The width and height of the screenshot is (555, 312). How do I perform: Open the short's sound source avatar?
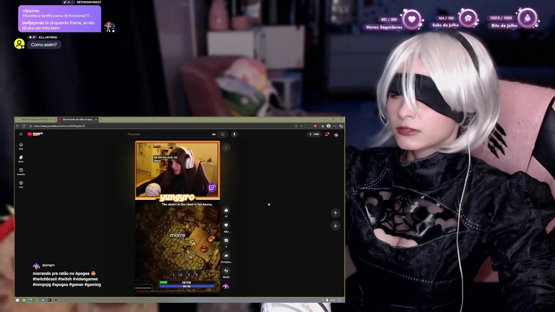[x=226, y=285]
